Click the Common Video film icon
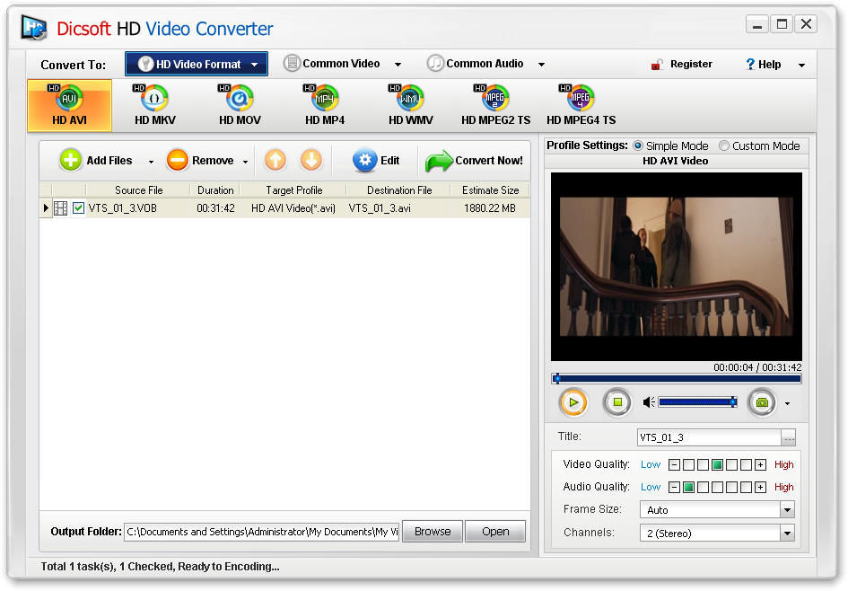Viewport: 848px width, 591px height. pos(292,63)
